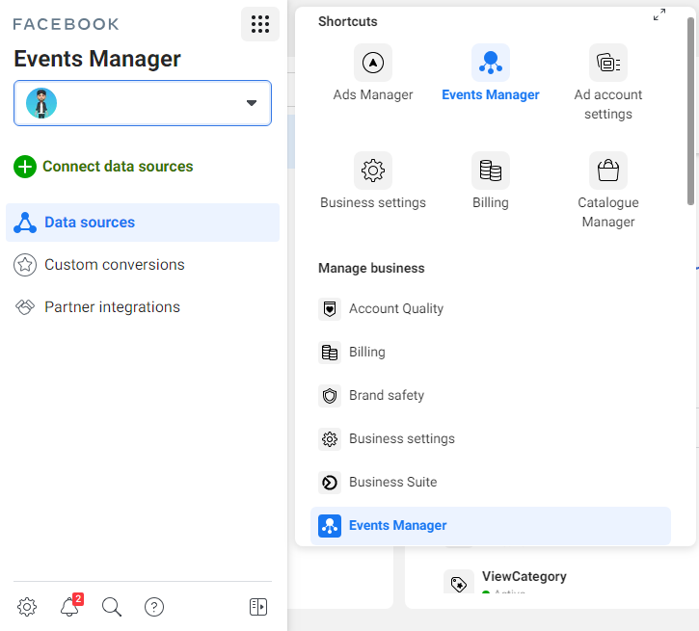
Task: Click the Billing icon under Manage business
Action: [x=330, y=353]
